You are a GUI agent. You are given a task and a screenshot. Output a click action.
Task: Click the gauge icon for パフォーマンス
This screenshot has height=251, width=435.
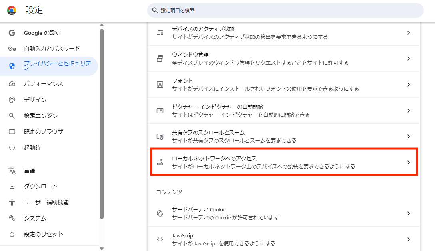coord(12,84)
